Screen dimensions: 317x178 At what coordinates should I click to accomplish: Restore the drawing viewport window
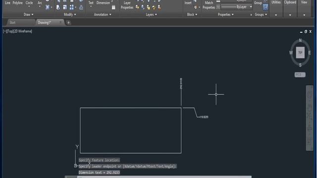tap(306, 32)
